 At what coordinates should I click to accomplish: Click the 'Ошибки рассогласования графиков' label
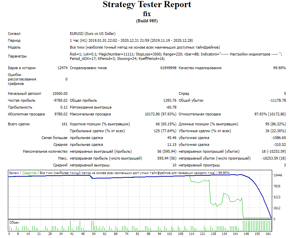pyautogui.click(x=22, y=79)
